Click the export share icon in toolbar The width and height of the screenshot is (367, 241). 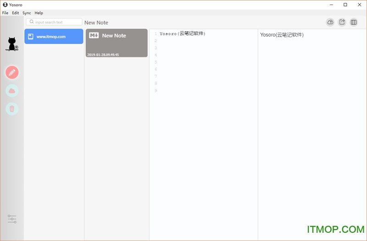(x=342, y=22)
